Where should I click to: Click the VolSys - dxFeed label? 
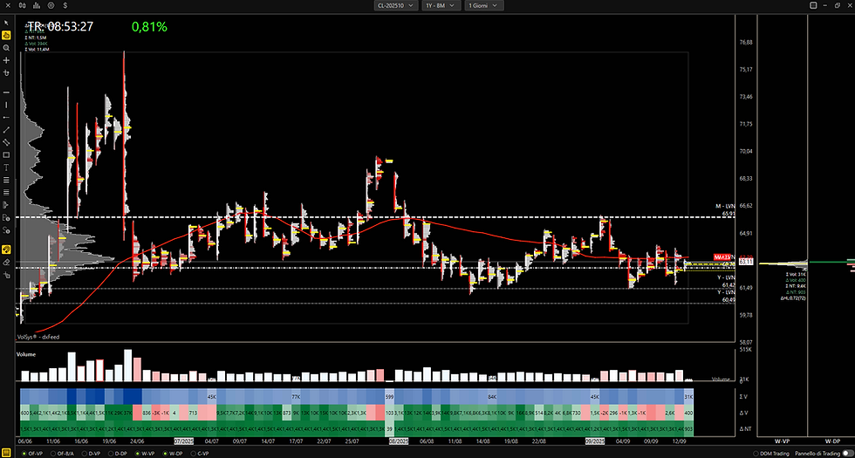coord(38,337)
